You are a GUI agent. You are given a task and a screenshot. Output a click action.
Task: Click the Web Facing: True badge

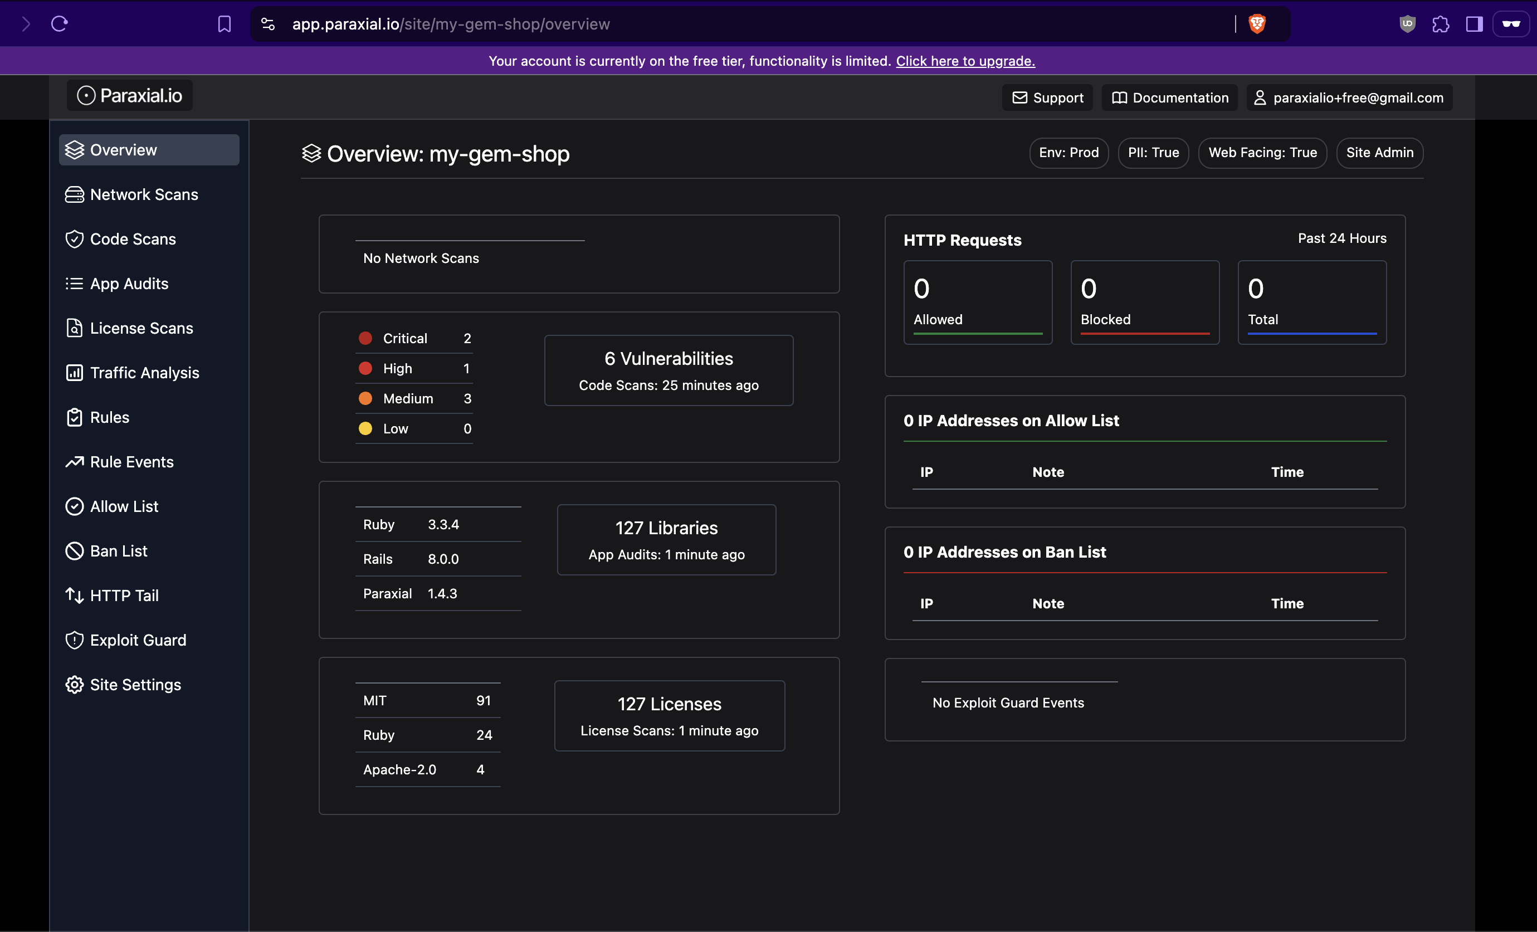(x=1262, y=153)
